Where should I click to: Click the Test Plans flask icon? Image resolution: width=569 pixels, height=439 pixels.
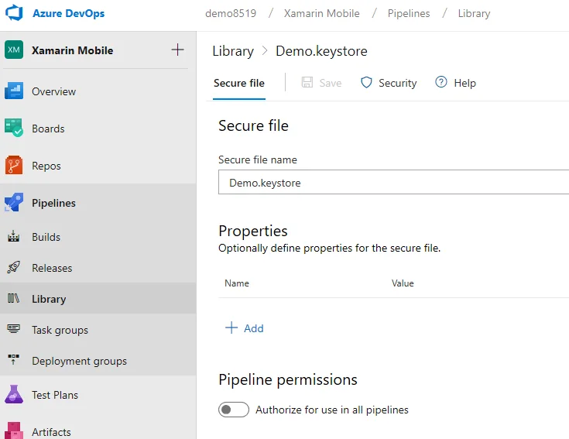pos(14,394)
